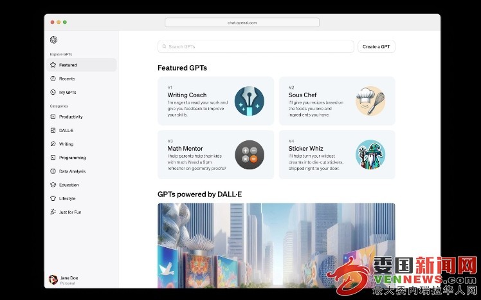The image size is (481, 300).
Task: Click the Just for Fun party icon
Action: click(53, 212)
